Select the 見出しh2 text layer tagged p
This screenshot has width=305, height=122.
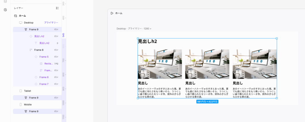pyautogui.click(x=44, y=43)
